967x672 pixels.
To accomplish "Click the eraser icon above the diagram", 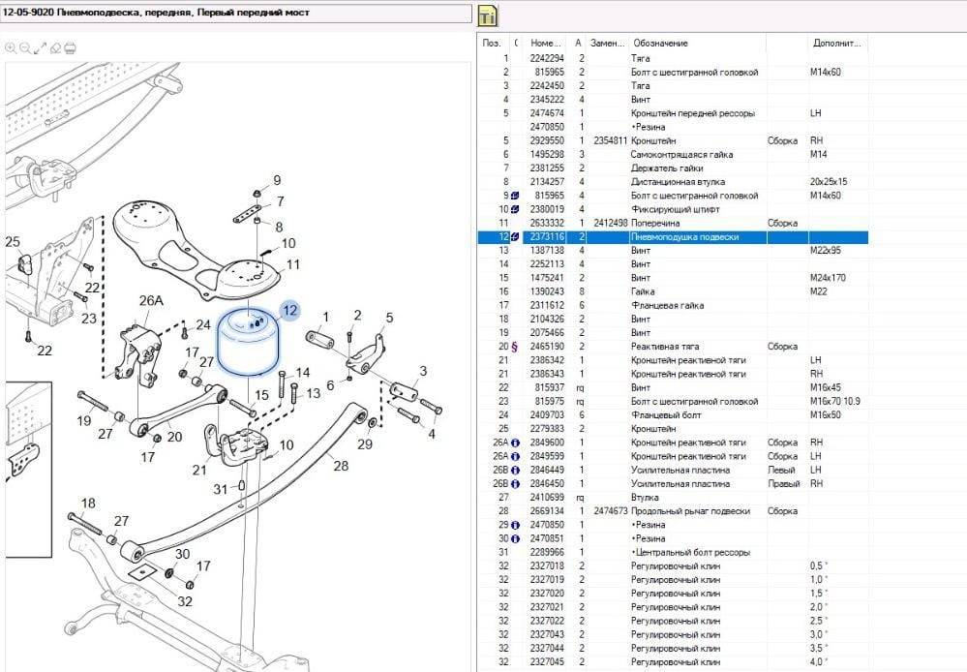I will pyautogui.click(x=55, y=46).
